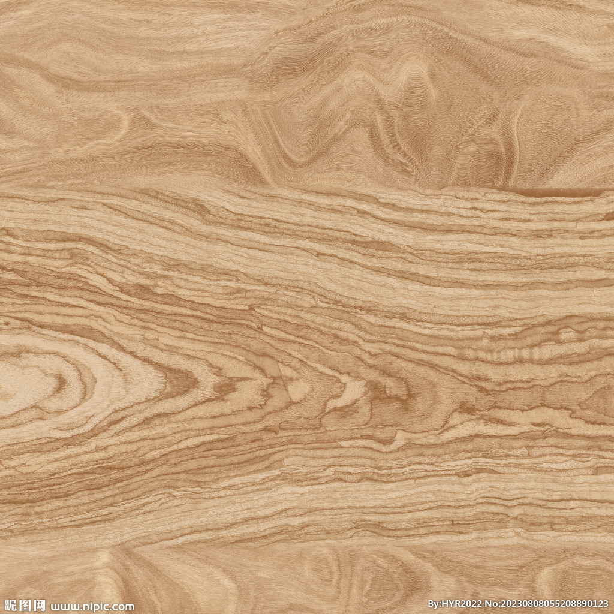Screen dimensions: 614x614
Task: Click the '.com' ending of the watermark URL
Action: click(x=124, y=607)
